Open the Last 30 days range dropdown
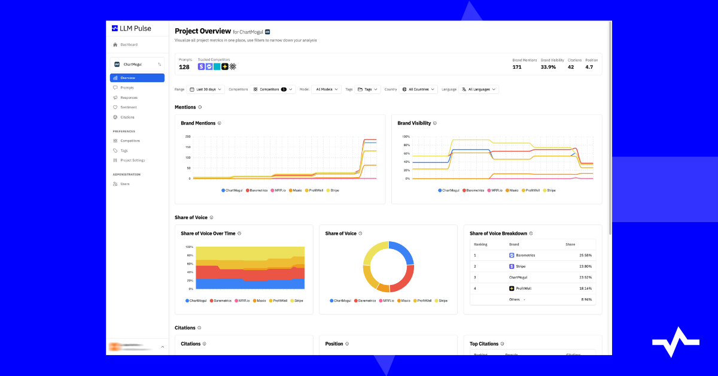The width and height of the screenshot is (718, 376). point(206,89)
